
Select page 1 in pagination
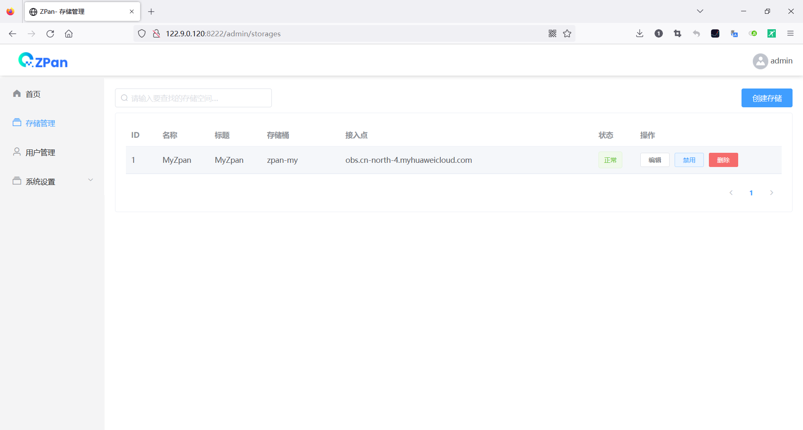(751, 192)
